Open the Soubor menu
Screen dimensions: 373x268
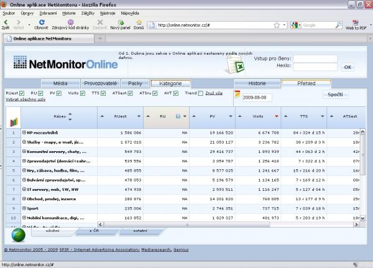(9, 13)
